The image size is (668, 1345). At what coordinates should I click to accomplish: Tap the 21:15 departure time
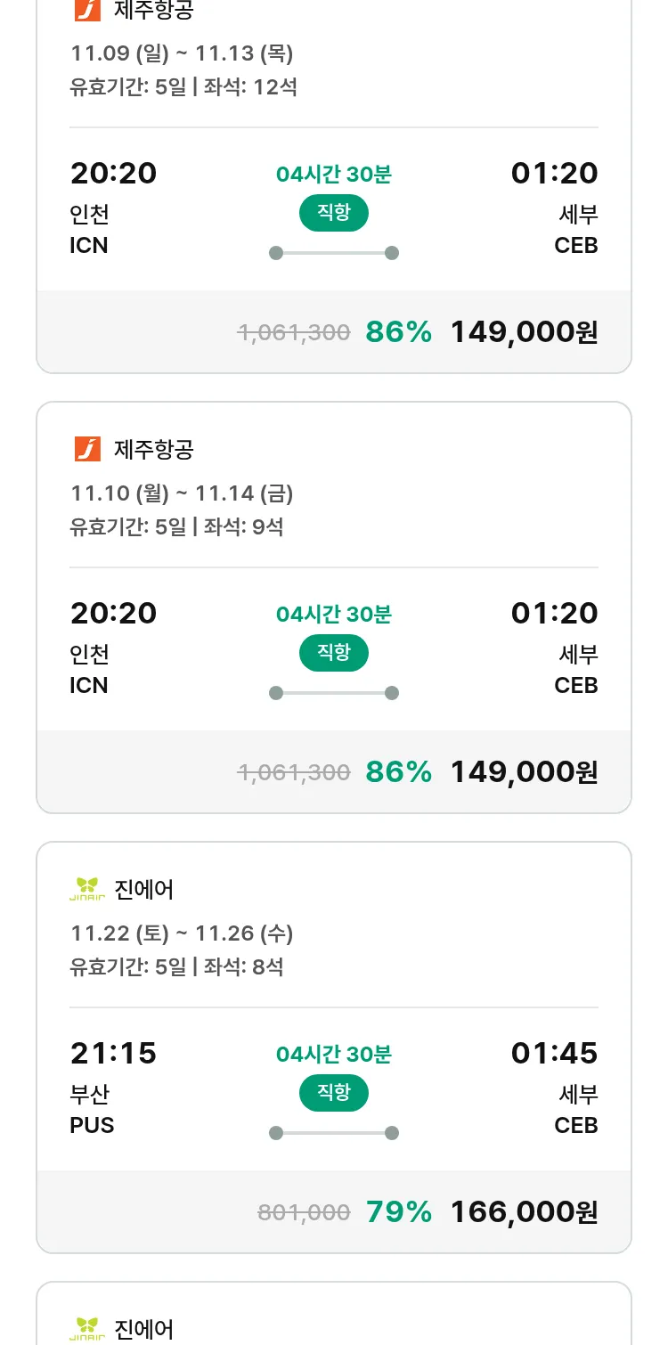[113, 1054]
